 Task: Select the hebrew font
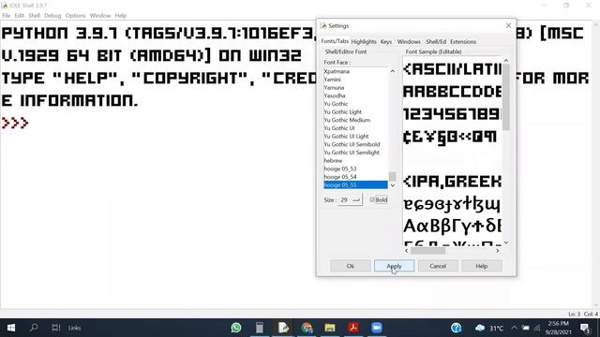click(x=355, y=160)
